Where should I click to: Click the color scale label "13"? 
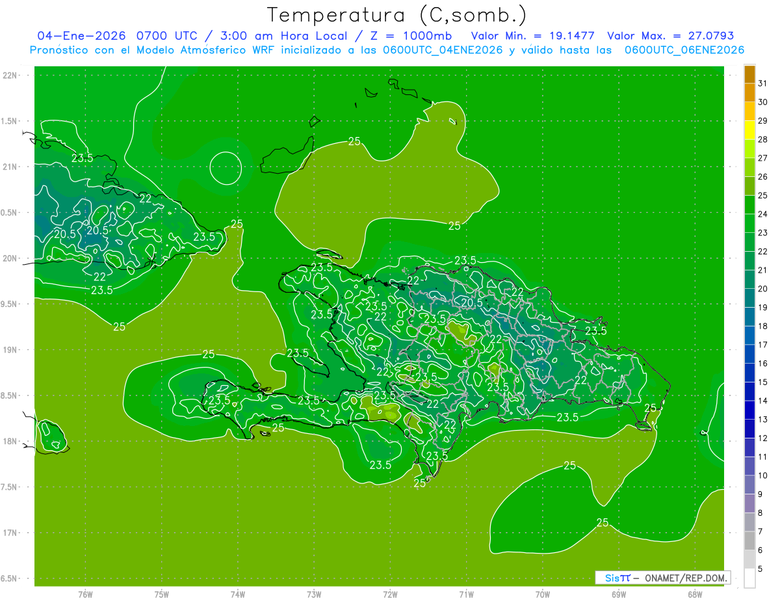coord(762,420)
